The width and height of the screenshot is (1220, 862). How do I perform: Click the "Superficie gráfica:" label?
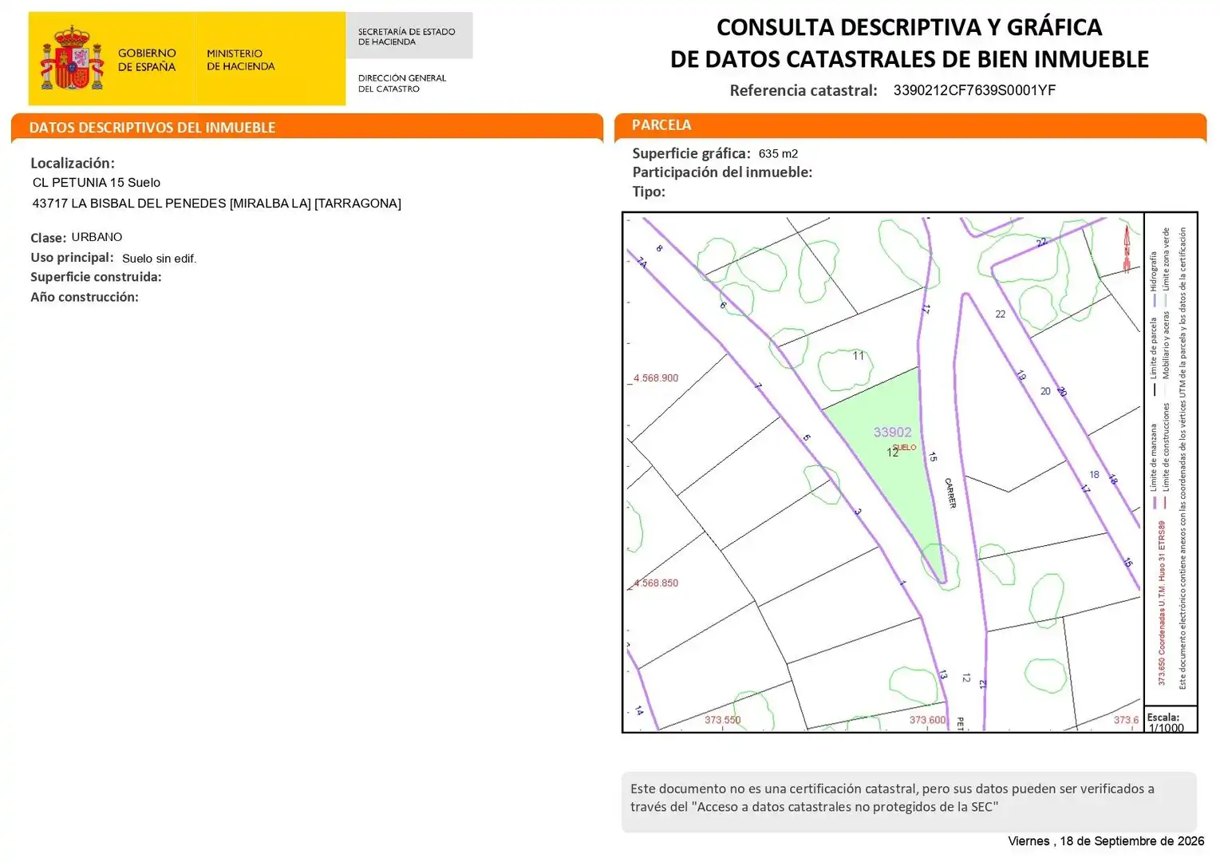(x=691, y=153)
